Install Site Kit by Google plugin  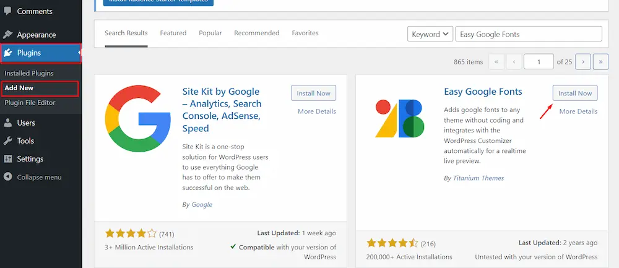[x=313, y=93]
